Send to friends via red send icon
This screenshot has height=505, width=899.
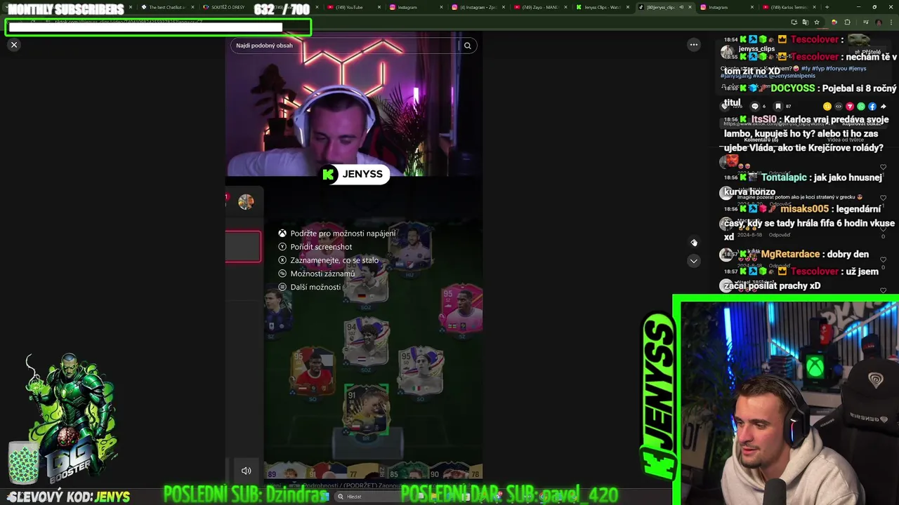coord(850,107)
